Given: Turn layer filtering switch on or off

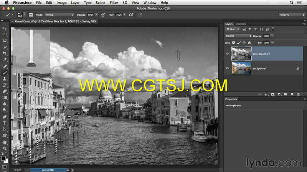Looking at the screenshot, I should pyautogui.click(x=273, y=29).
